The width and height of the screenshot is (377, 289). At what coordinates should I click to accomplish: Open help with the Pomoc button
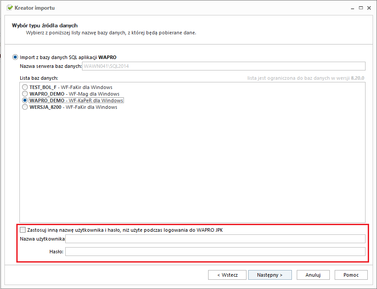click(x=351, y=275)
